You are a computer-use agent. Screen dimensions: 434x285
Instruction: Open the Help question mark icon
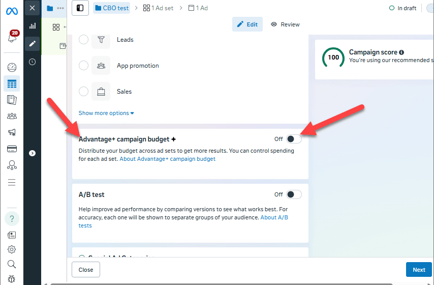click(12, 219)
